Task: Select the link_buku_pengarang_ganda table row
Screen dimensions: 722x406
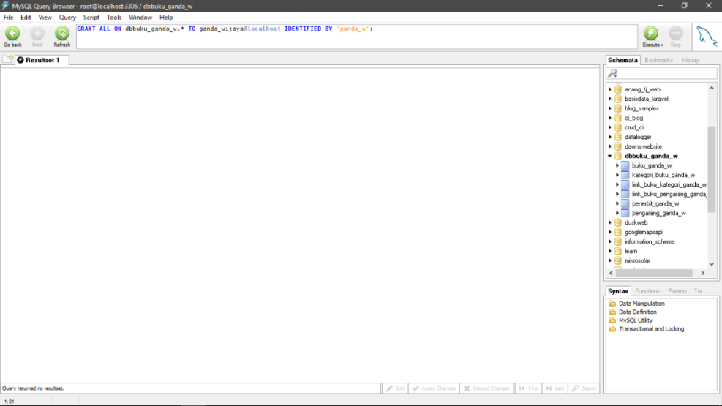Action: [669, 195]
